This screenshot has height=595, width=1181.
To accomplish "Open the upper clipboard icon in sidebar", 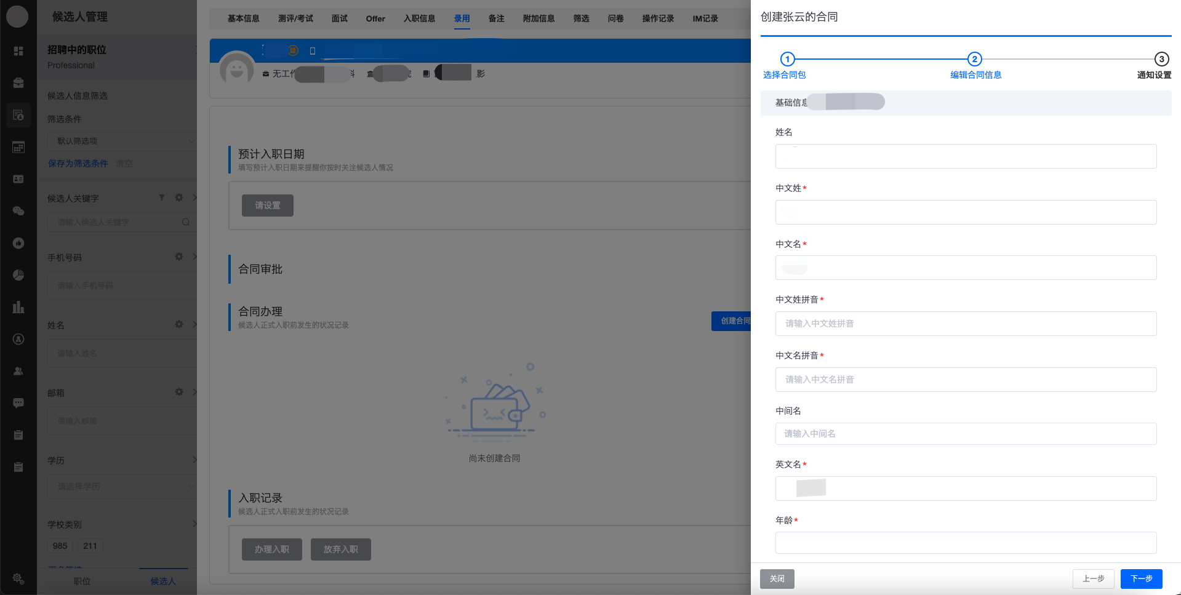I will click(18, 435).
